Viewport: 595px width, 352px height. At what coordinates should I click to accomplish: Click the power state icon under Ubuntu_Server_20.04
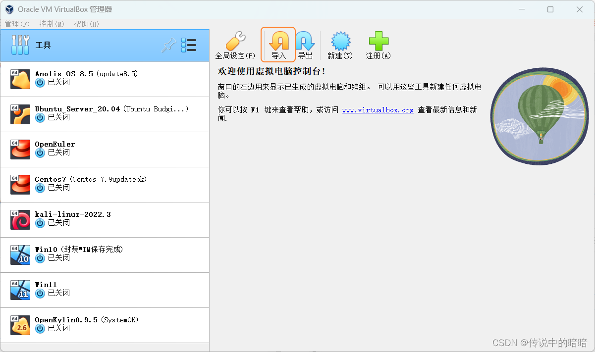40,118
